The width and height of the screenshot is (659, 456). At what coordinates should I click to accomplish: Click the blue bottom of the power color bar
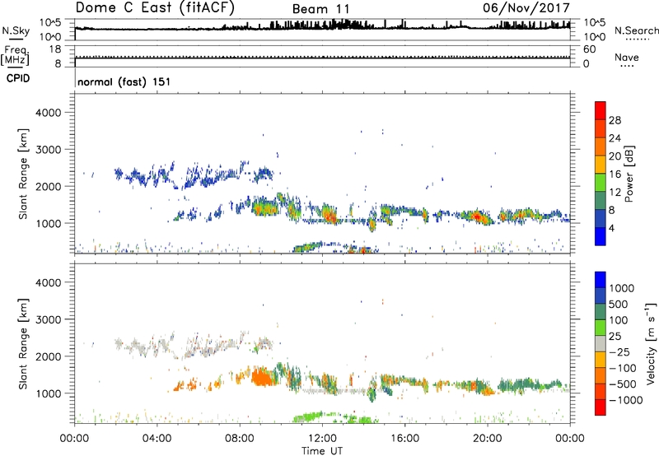click(601, 236)
